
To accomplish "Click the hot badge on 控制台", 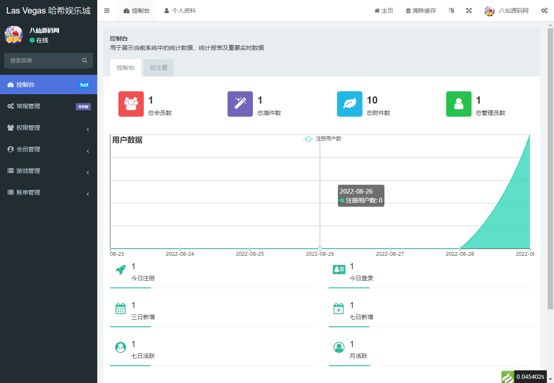I will tap(85, 85).
